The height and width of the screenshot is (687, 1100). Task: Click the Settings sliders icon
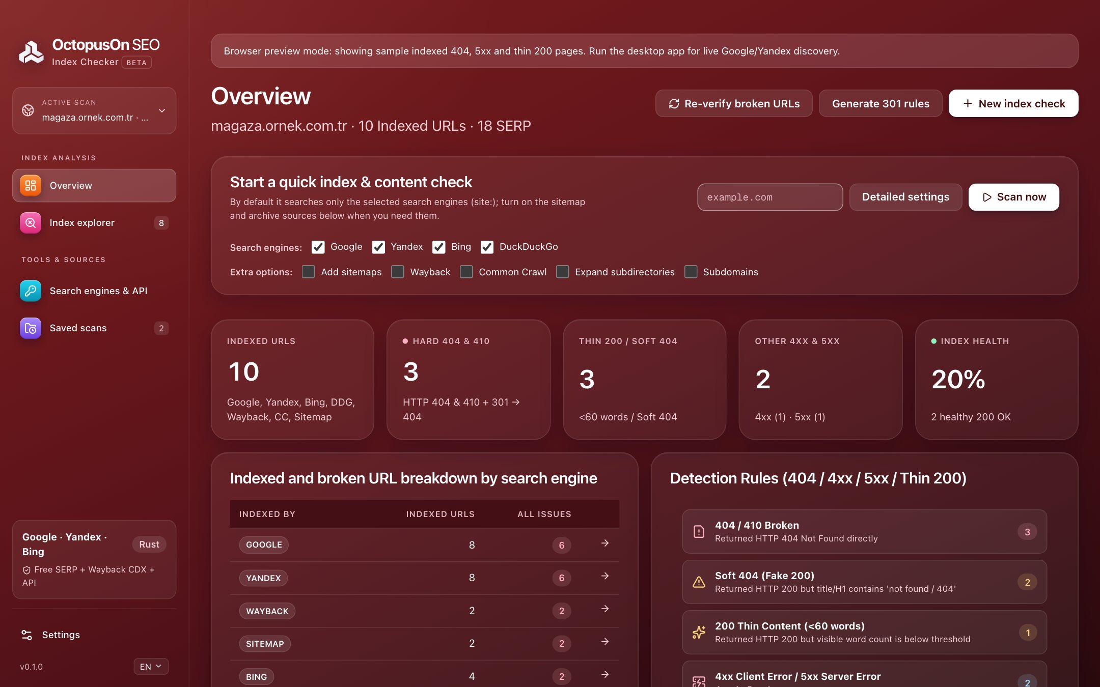coord(27,635)
